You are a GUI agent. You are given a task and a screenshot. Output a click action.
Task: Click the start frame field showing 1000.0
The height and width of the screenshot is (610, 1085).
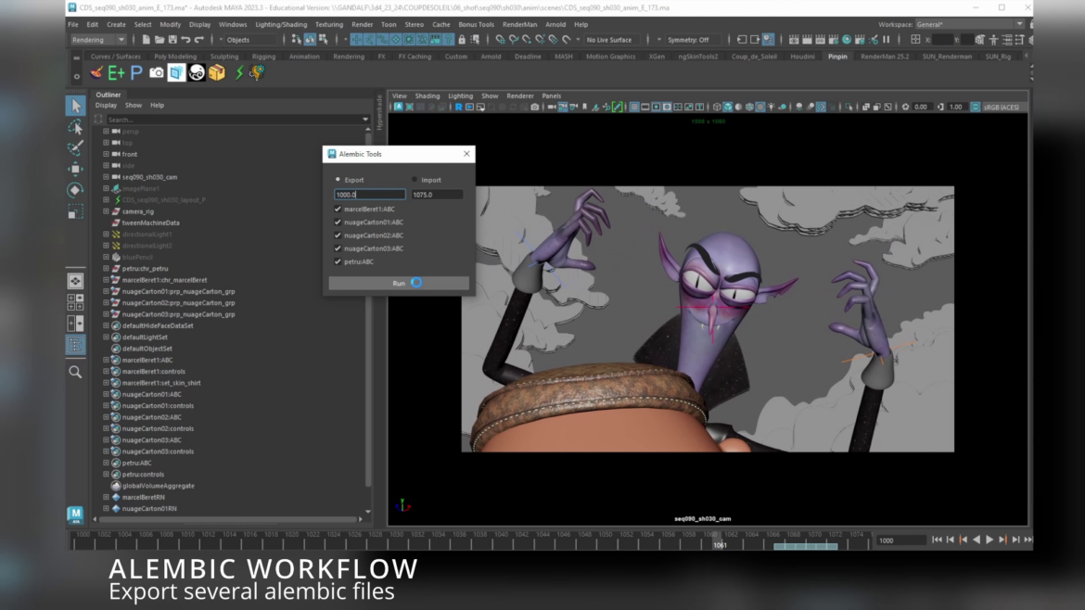point(369,195)
